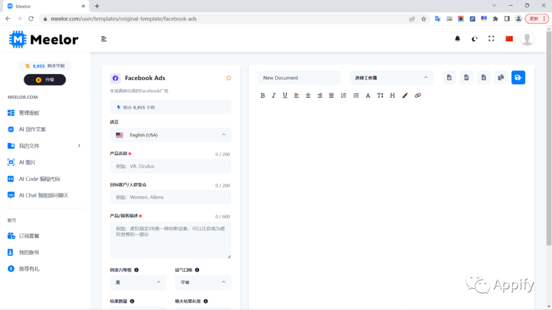Insert a hyperlink
Image resolution: width=552 pixels, height=310 pixels.
pos(418,95)
